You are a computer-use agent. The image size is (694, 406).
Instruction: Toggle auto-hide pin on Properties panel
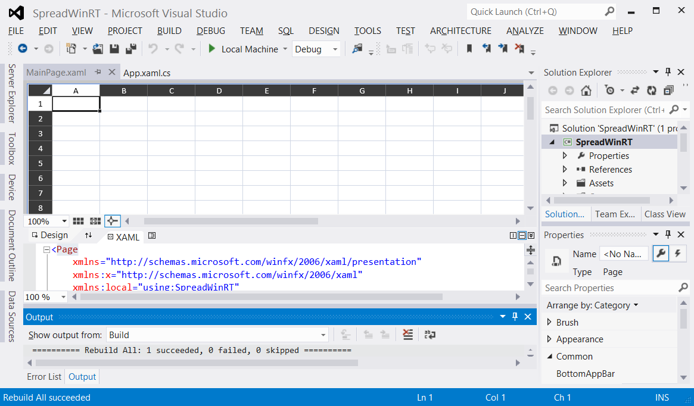[668, 235]
